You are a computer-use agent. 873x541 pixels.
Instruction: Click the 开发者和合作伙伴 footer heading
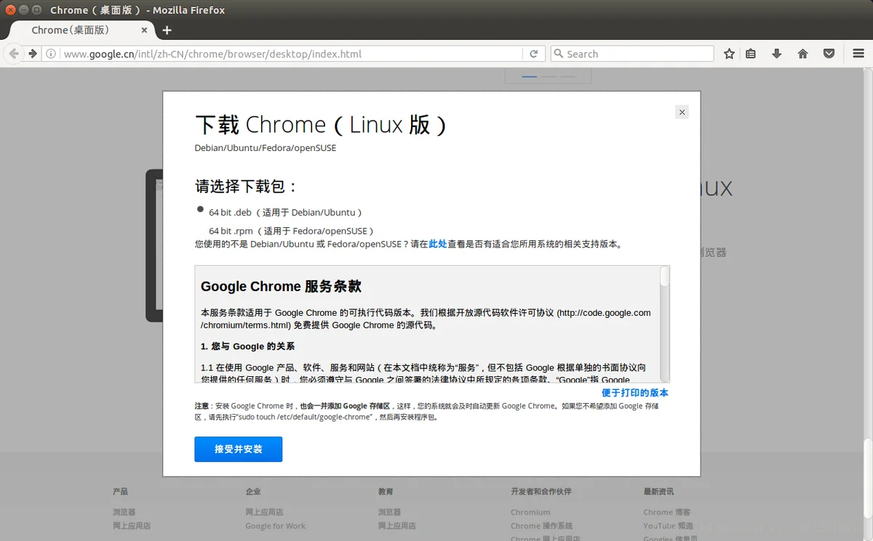[x=541, y=492]
